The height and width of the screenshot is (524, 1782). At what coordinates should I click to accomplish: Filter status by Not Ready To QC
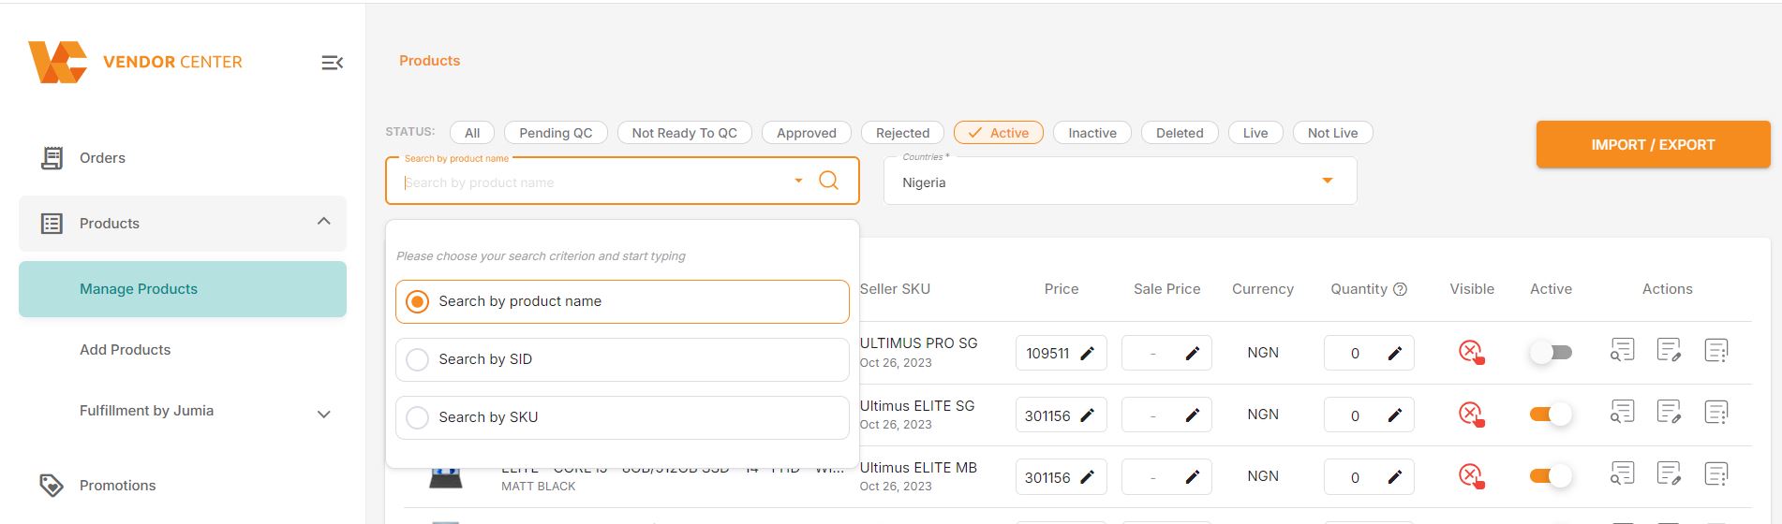pos(684,133)
